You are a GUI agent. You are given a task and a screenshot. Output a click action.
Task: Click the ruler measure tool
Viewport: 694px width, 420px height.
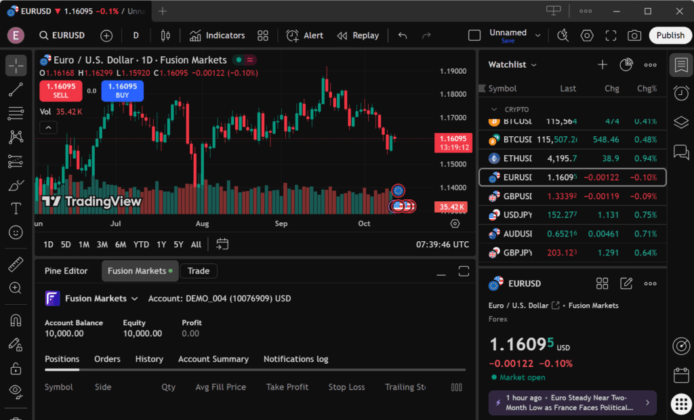tap(16, 264)
